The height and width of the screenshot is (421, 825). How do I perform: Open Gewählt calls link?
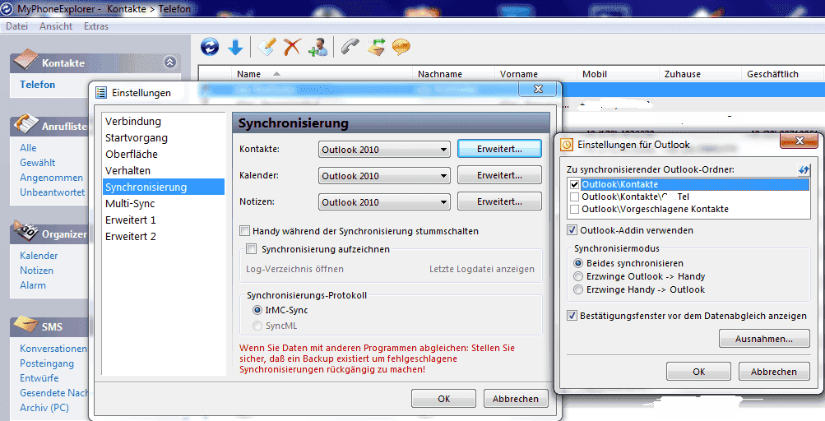click(37, 163)
